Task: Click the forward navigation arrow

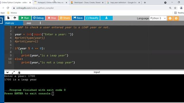Action: pos(3,8)
